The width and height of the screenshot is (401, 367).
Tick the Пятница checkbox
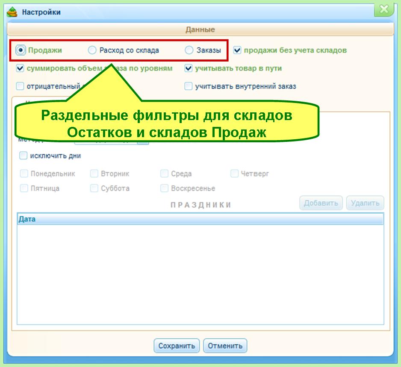24,188
